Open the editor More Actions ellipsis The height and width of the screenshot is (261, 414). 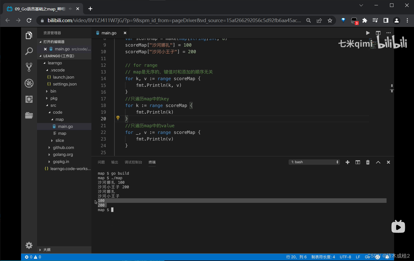[x=388, y=33]
